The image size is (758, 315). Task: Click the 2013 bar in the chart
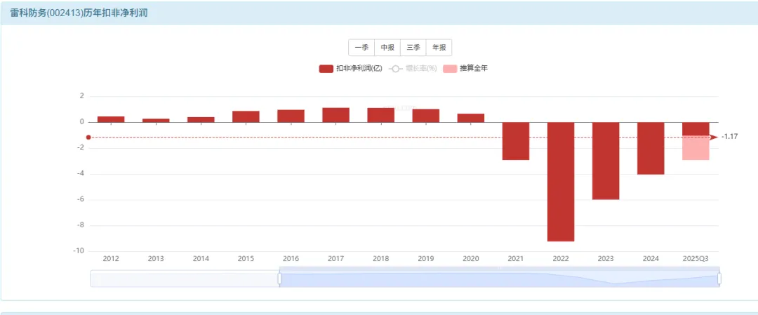(x=156, y=120)
